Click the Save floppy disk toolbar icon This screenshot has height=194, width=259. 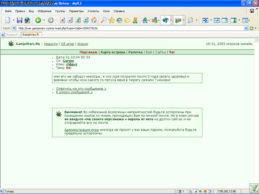20,20
